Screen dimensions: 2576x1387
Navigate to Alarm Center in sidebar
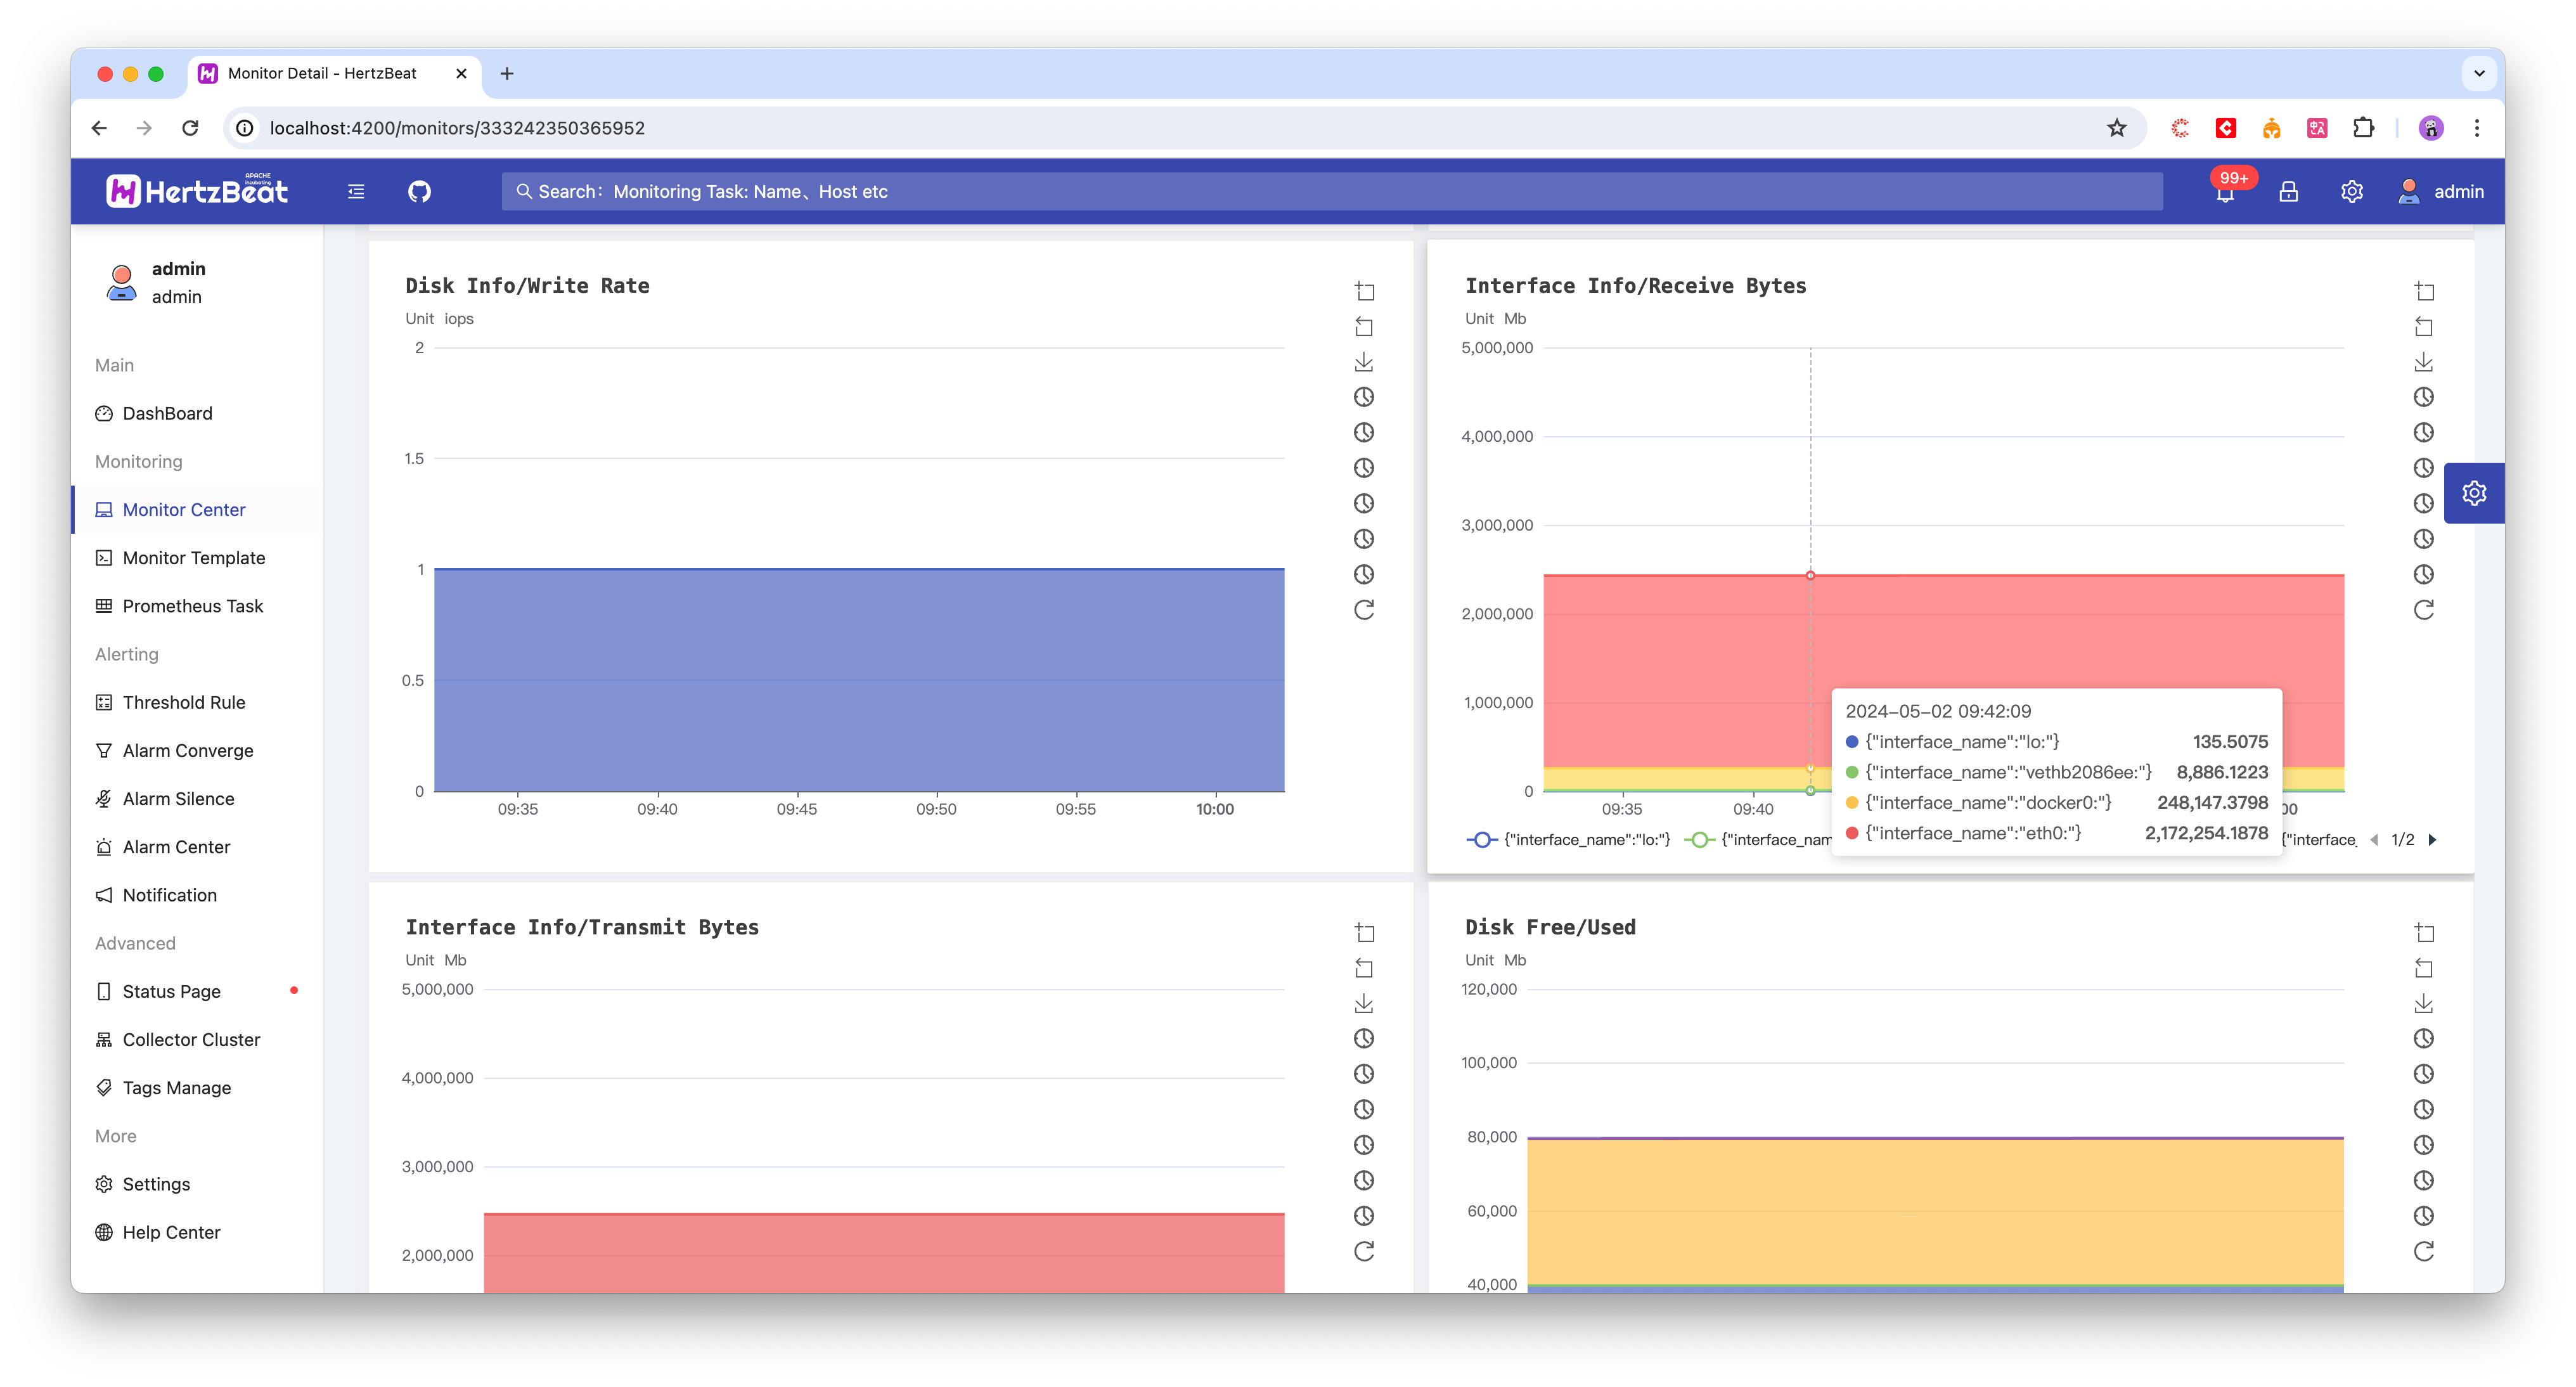click(176, 846)
